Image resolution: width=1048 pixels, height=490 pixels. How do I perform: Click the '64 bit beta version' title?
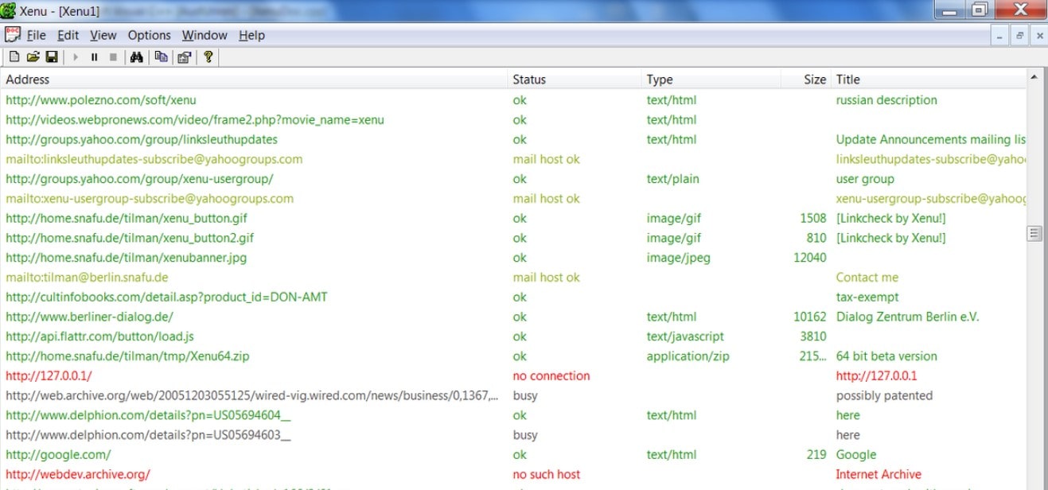pos(886,356)
